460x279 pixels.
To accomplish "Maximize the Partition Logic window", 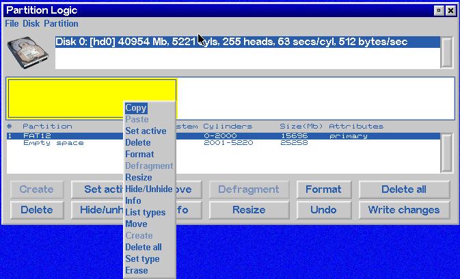I will tap(439, 10).
